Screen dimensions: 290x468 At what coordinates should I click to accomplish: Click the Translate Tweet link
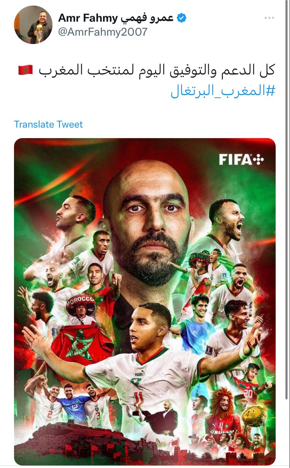click(48, 124)
